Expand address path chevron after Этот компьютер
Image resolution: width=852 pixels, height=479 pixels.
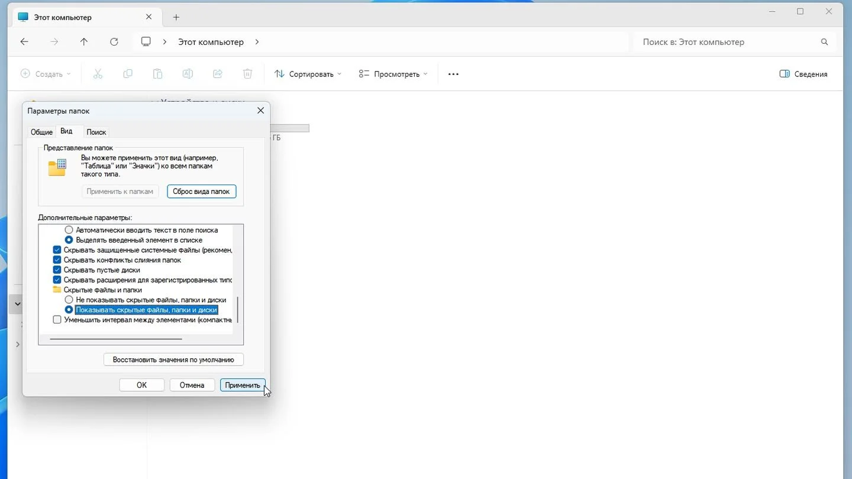[257, 42]
